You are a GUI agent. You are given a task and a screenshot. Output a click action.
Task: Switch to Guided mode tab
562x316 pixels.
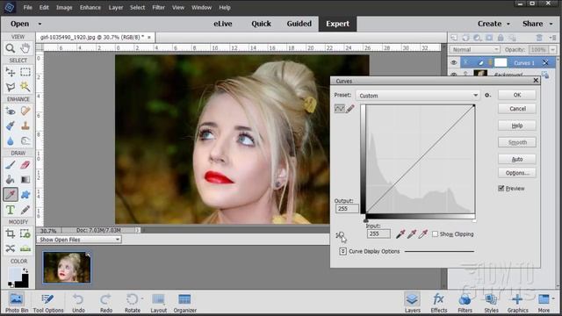point(299,24)
